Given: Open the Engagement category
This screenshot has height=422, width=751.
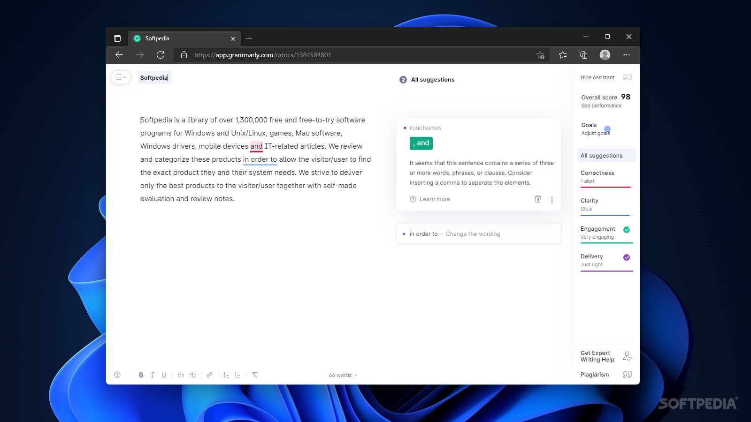Looking at the screenshot, I should pyautogui.click(x=606, y=234).
